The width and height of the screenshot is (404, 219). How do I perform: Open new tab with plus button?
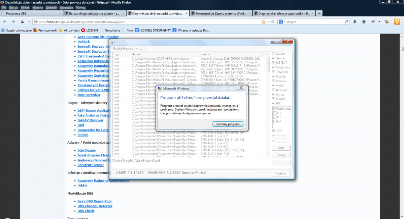click(319, 13)
